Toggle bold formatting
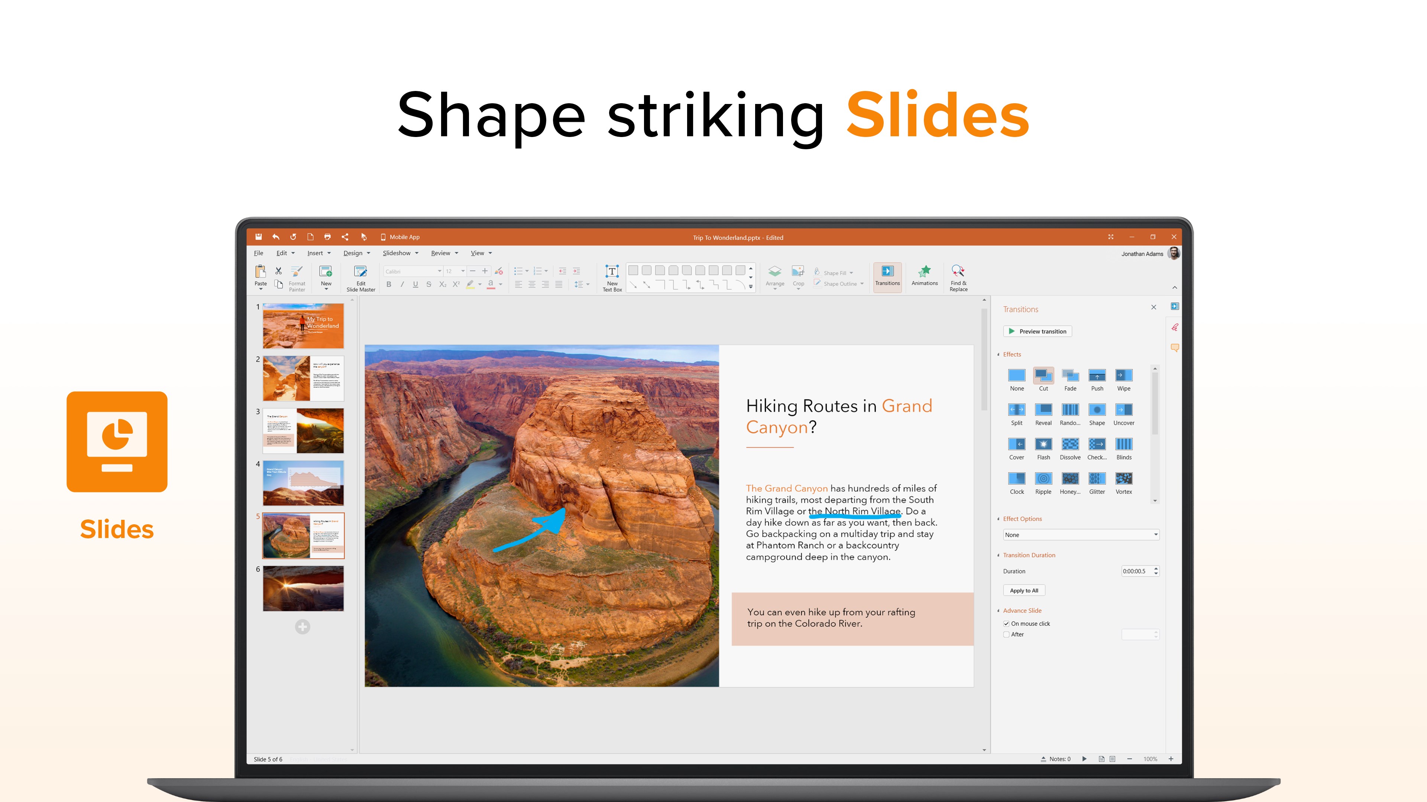Viewport: 1427px width, 802px height. coord(389,284)
